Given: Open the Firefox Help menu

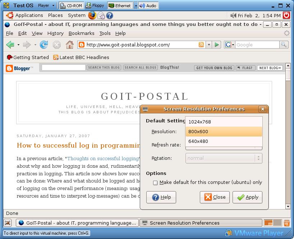Looking at the screenshot, I should click(120, 33).
